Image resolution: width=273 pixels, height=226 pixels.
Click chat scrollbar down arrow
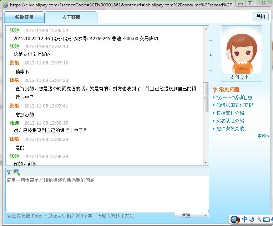click(x=206, y=162)
